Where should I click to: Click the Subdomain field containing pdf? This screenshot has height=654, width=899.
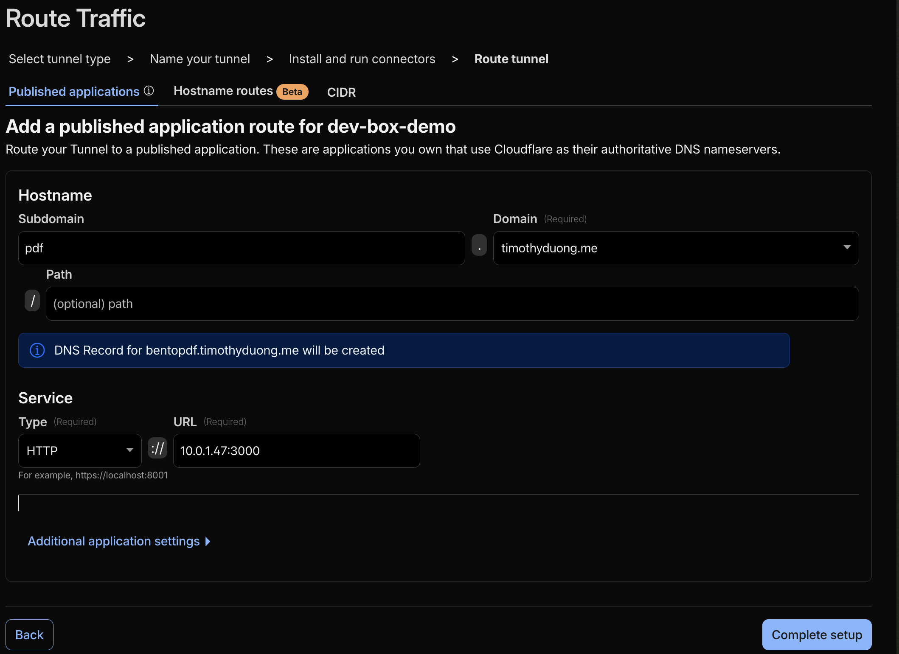[242, 248]
